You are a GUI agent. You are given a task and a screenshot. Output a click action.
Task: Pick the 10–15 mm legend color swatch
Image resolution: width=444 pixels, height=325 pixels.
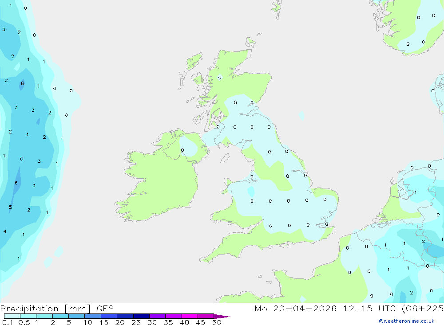coord(93,316)
